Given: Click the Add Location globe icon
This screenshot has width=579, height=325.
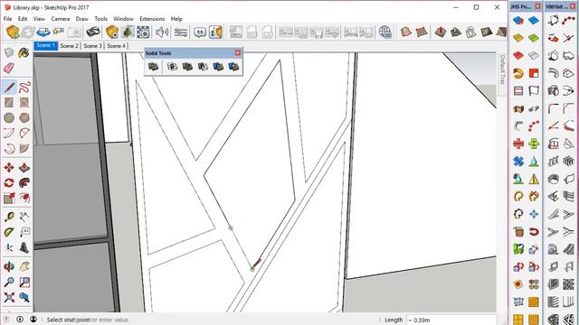Looking at the screenshot, I should click(385, 32).
